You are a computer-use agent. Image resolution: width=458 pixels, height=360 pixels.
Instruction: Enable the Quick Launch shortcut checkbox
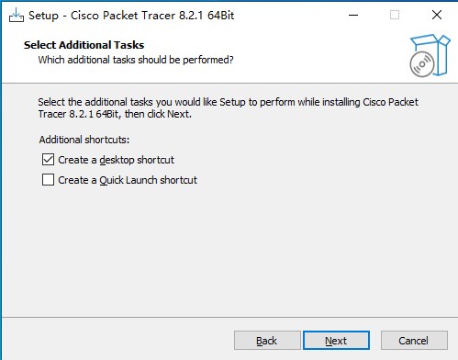pos(48,180)
